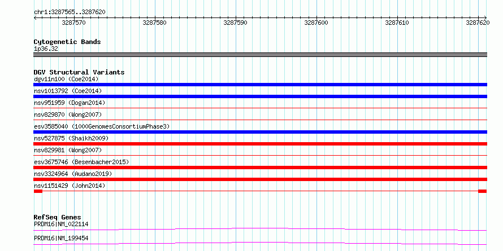Image resolution: width=503 pixels, height=251 pixels.
Task: Open variant nsv1013792 (Coe2014) label
Action: click(68, 91)
